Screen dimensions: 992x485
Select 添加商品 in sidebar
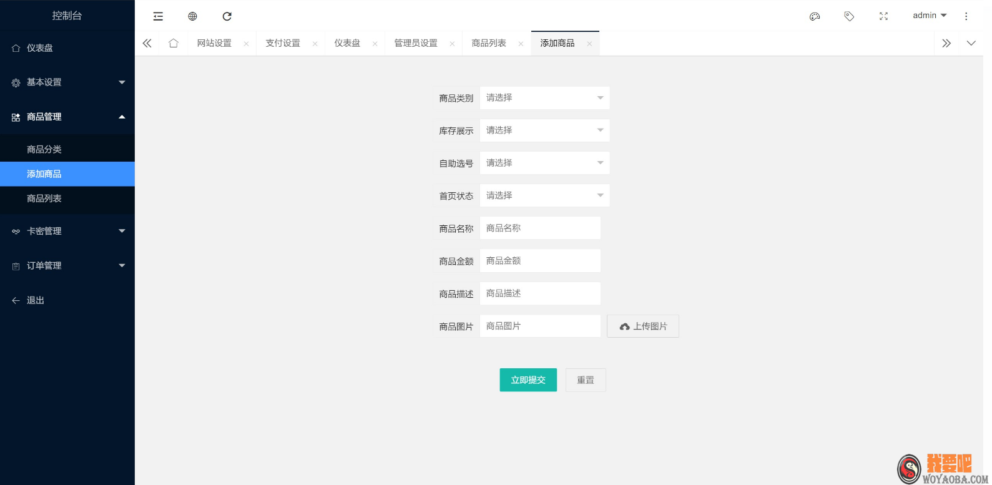coord(67,174)
